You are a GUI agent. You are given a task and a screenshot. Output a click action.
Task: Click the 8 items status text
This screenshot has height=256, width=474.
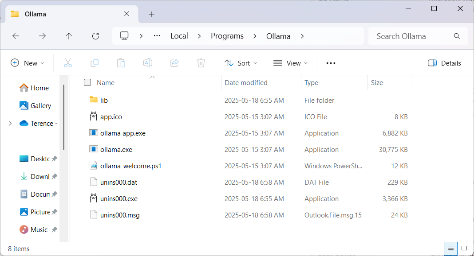point(19,249)
